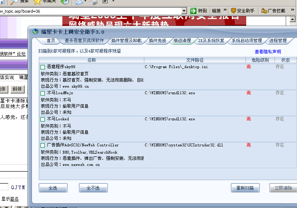Click 出品公司 www.sky99.cn text
Viewport: 297px width, 208px height.
[65, 86]
